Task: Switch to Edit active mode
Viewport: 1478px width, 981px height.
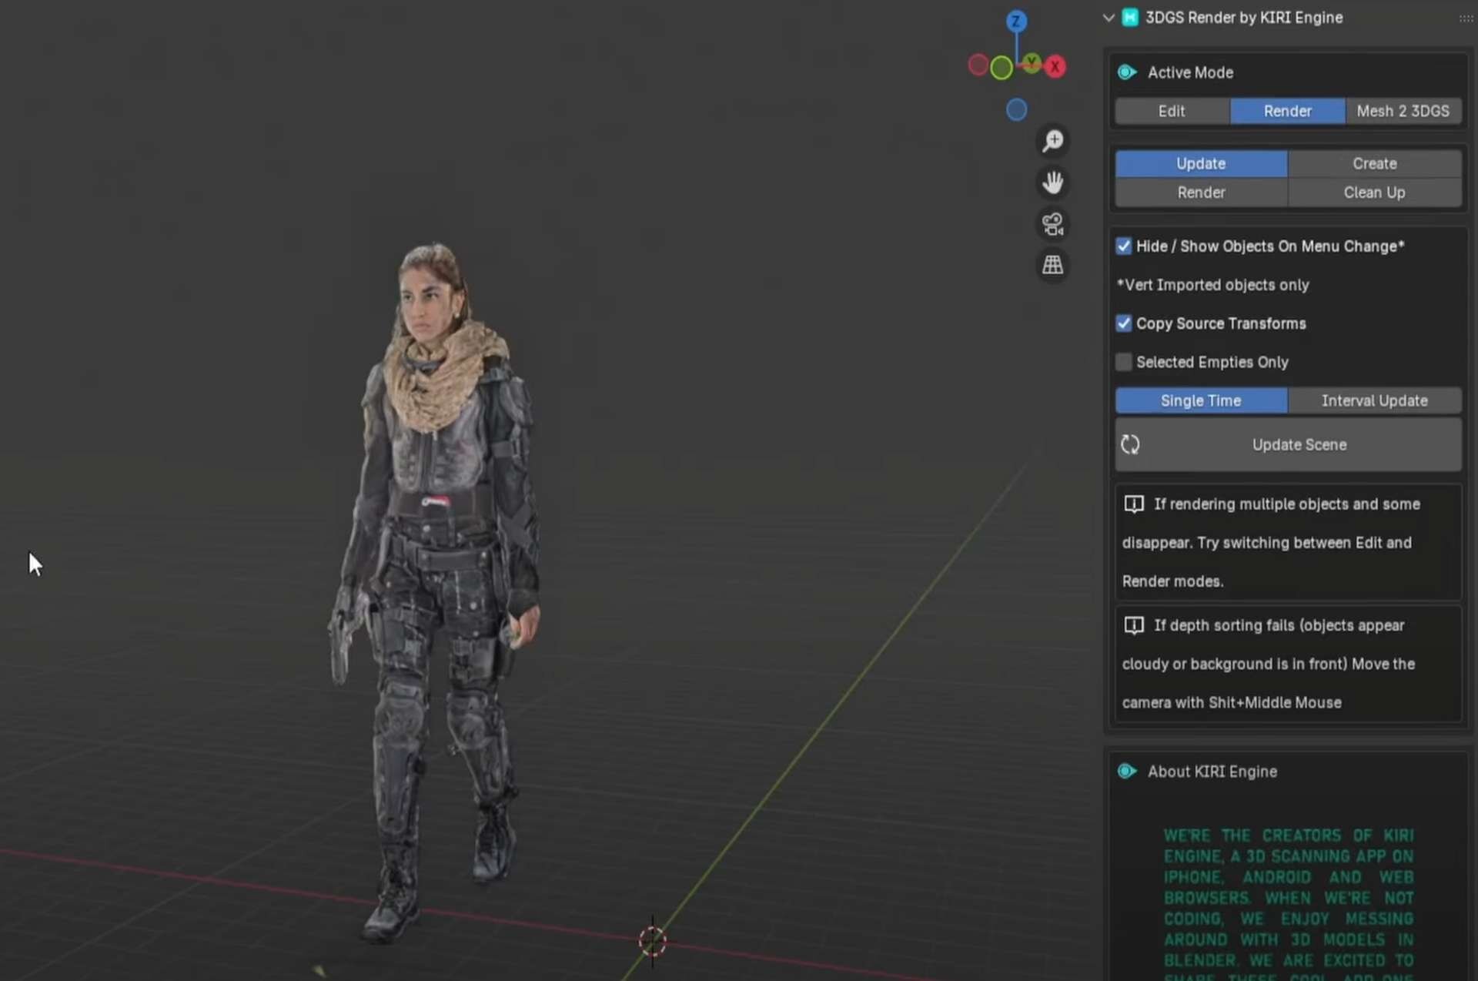Action: click(x=1172, y=111)
